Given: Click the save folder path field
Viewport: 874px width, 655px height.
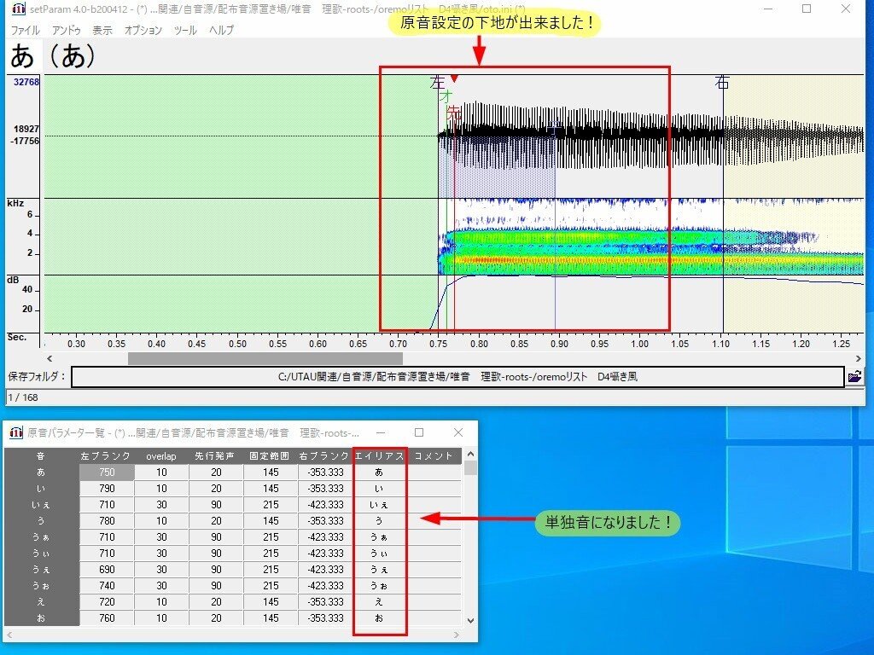Looking at the screenshot, I should (x=457, y=376).
